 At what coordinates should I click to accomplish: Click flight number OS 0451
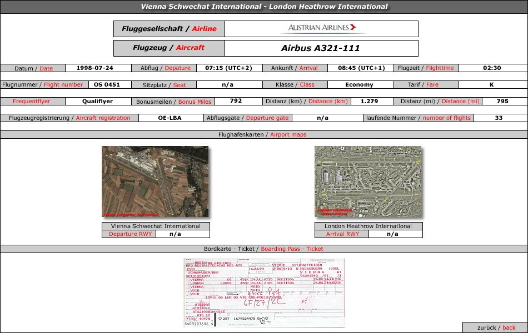pyautogui.click(x=107, y=84)
